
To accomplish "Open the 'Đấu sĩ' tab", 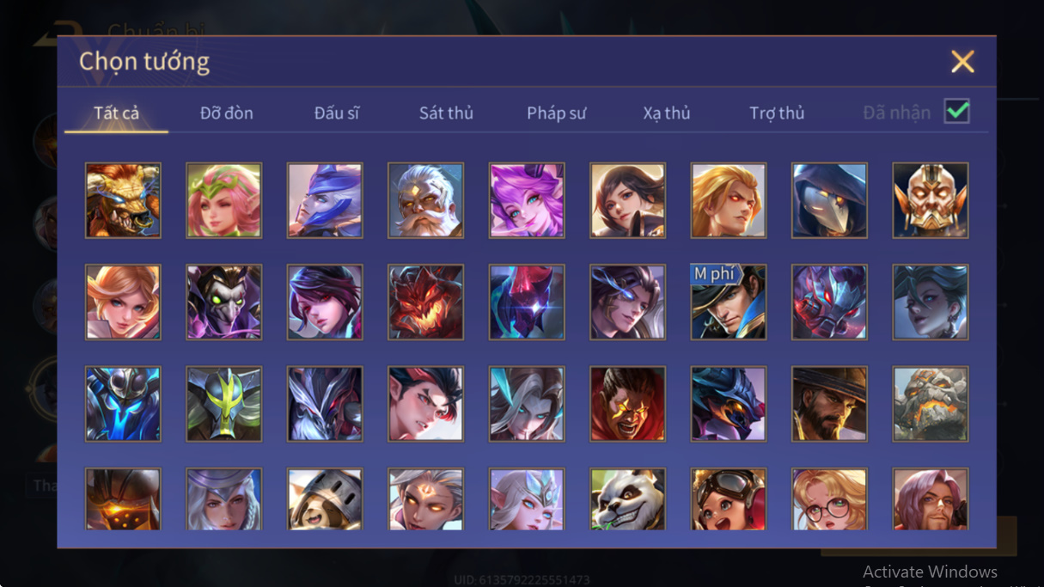I will pyautogui.click(x=336, y=113).
